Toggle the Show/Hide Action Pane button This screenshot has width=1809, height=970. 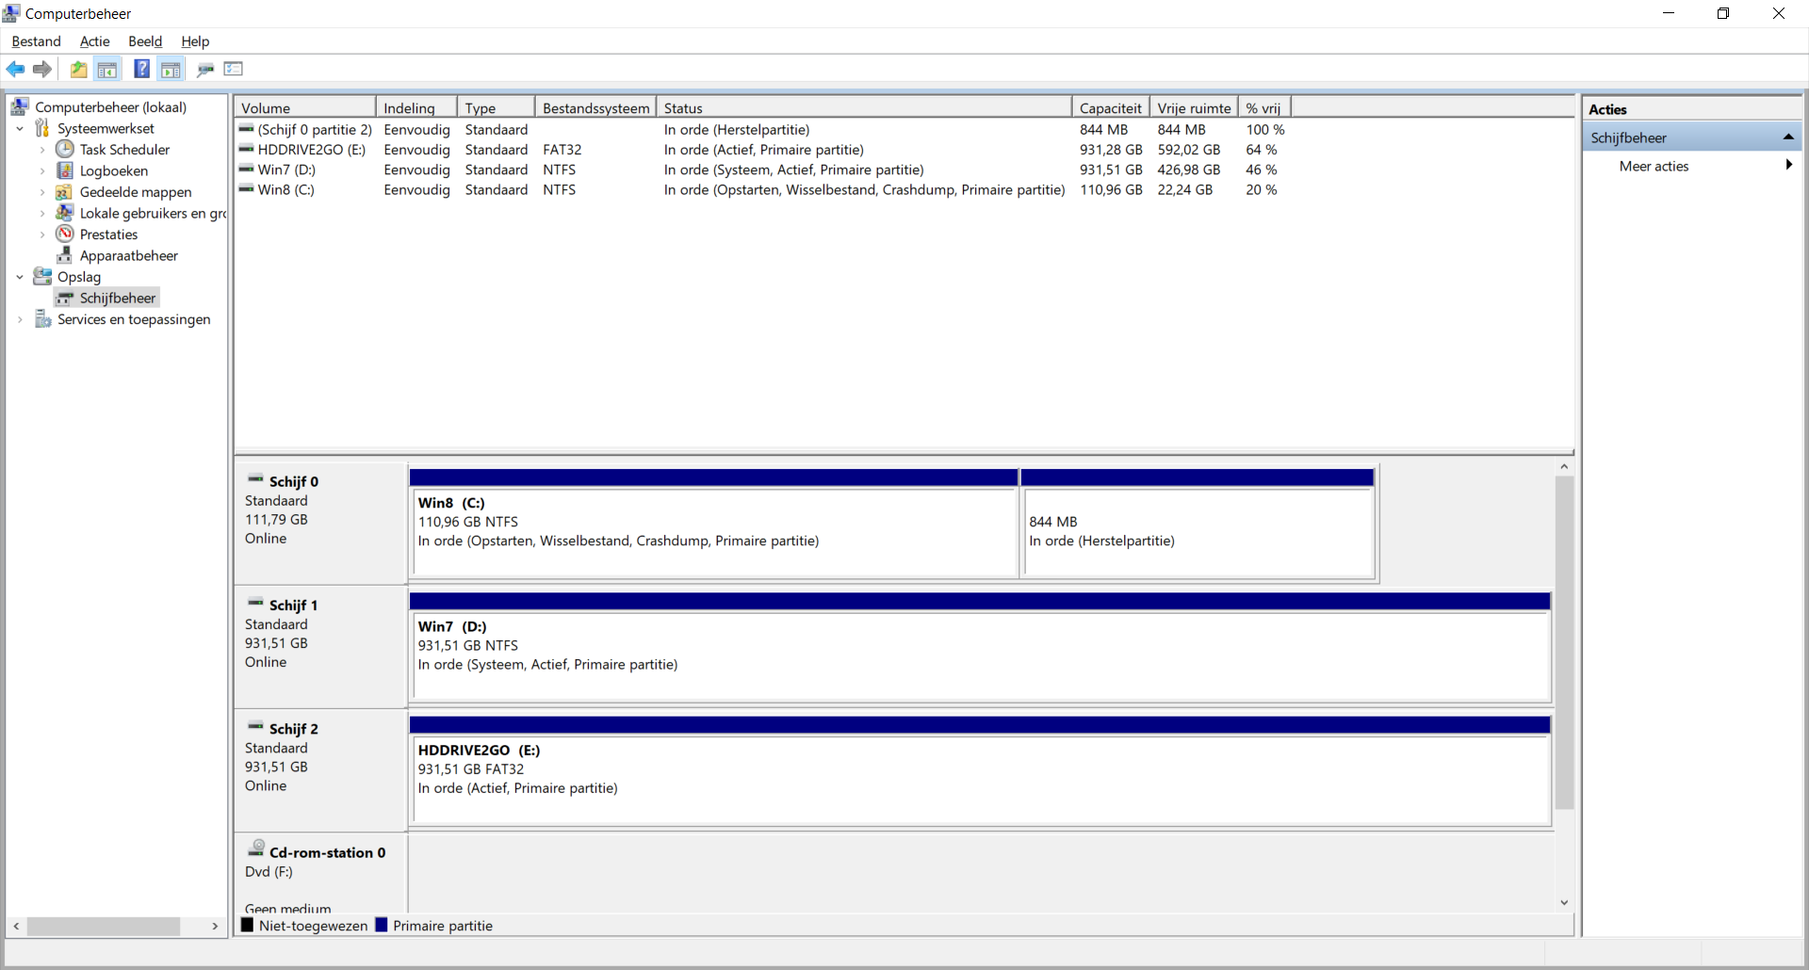[171, 69]
